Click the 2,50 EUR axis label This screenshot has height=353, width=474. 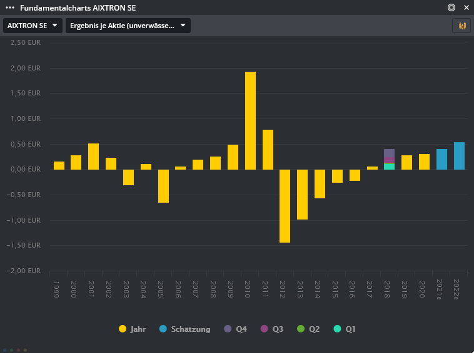coord(26,42)
